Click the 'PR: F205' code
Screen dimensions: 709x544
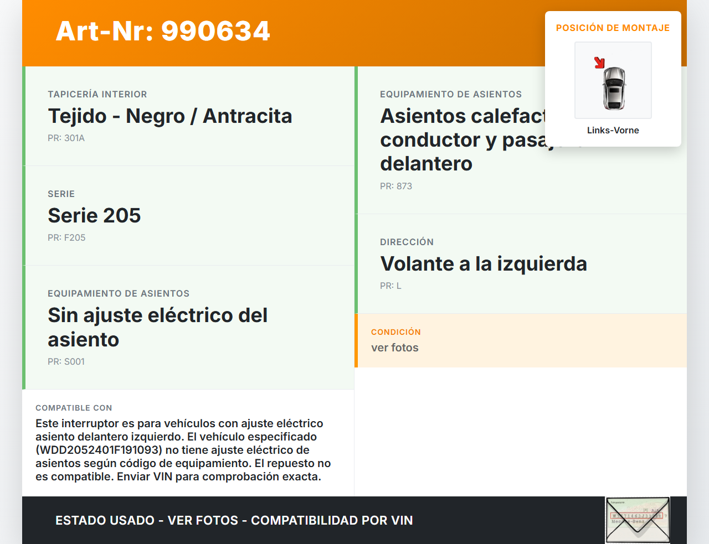click(x=66, y=237)
